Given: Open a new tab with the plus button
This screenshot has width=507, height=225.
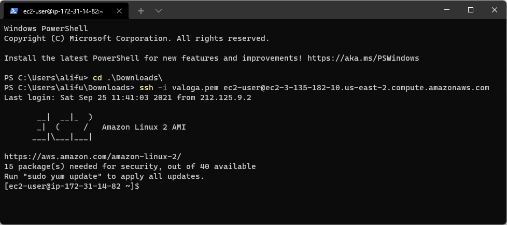Looking at the screenshot, I should (x=141, y=10).
